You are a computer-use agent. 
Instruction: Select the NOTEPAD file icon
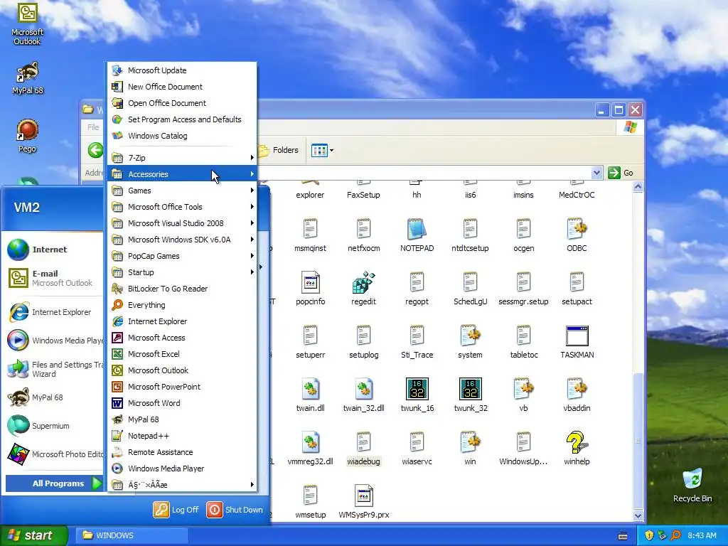tap(417, 230)
